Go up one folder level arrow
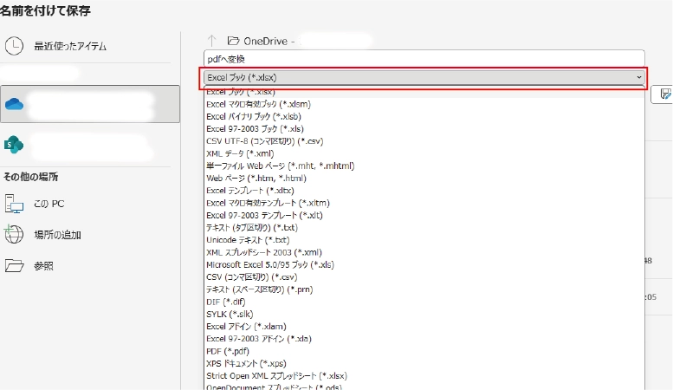Image resolution: width=673 pixels, height=390 pixels. click(x=211, y=41)
